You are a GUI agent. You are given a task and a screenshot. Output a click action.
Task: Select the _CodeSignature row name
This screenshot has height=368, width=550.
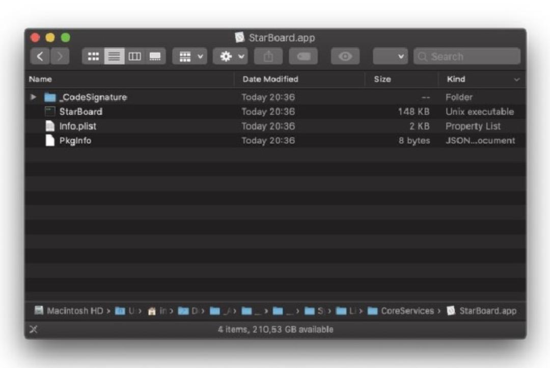(93, 97)
